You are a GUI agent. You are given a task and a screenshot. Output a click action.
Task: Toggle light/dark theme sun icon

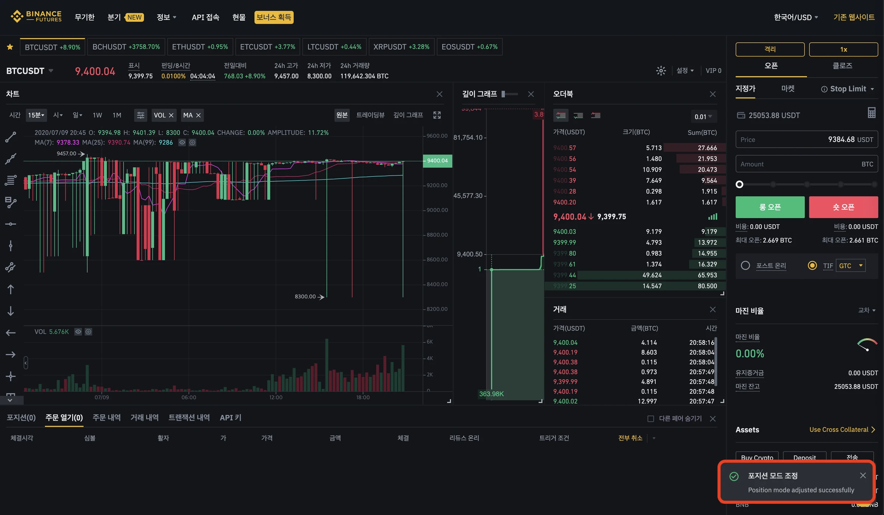[661, 71]
